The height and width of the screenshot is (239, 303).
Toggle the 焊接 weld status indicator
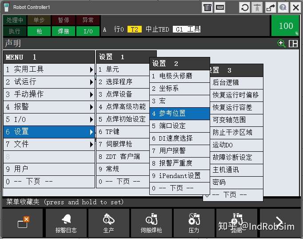pyautogui.click(x=64, y=31)
